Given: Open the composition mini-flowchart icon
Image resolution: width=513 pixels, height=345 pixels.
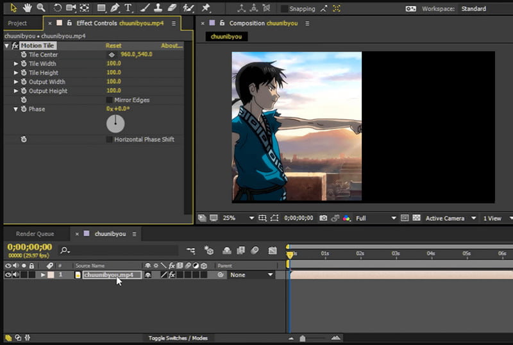Looking at the screenshot, I should click(190, 251).
